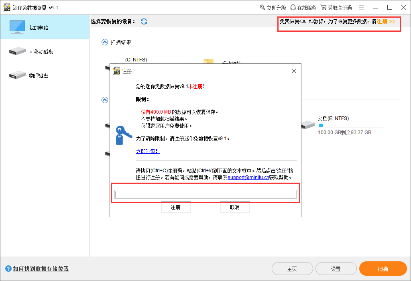Click the 立即升级! link in dialog
The image size is (411, 281).
(148, 151)
